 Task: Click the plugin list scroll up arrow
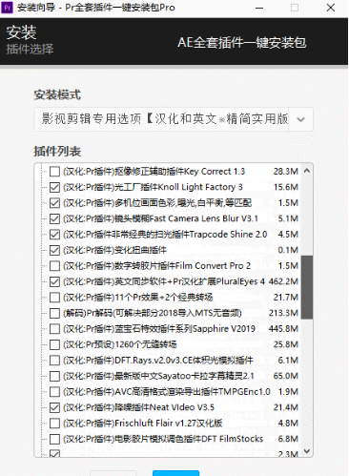(307, 171)
